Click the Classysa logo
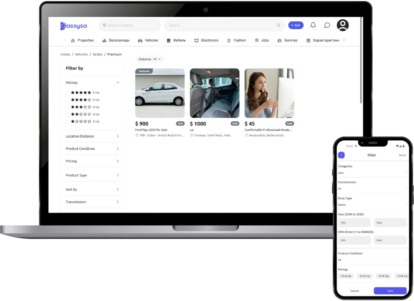This screenshot has width=414, height=301. (73, 26)
